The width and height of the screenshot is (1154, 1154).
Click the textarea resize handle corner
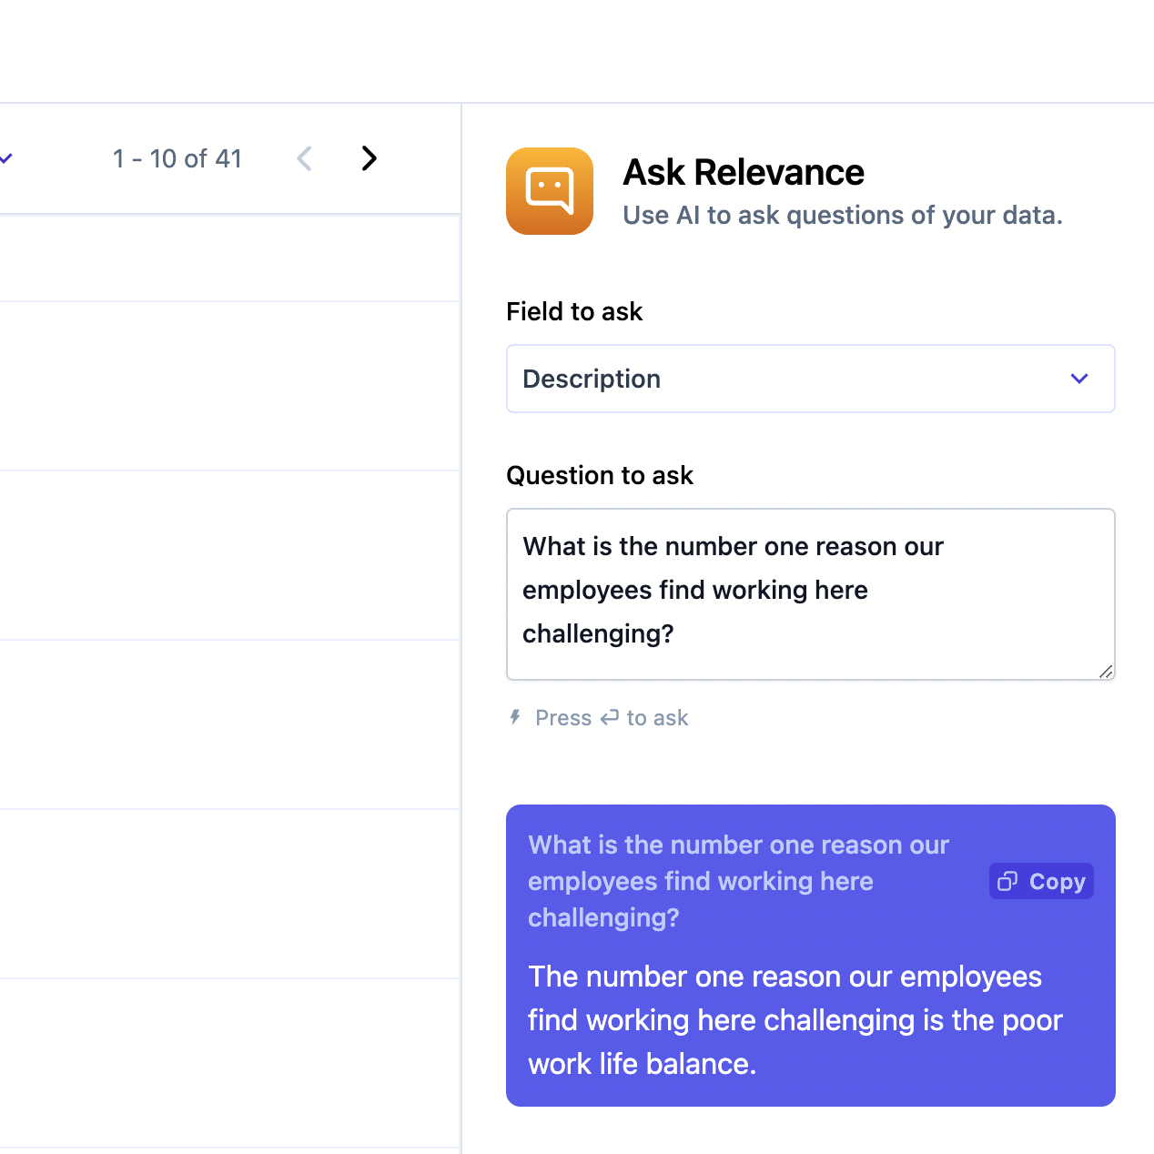tap(1106, 672)
